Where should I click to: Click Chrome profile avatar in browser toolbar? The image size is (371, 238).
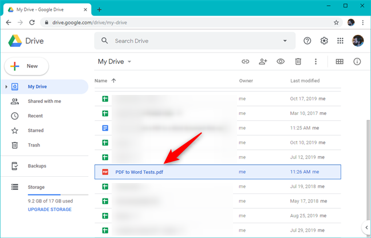coord(351,23)
